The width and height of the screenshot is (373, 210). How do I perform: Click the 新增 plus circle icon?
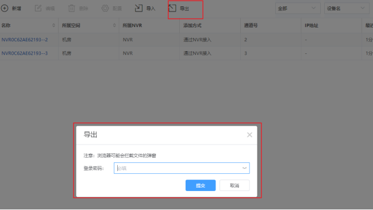coord(5,8)
